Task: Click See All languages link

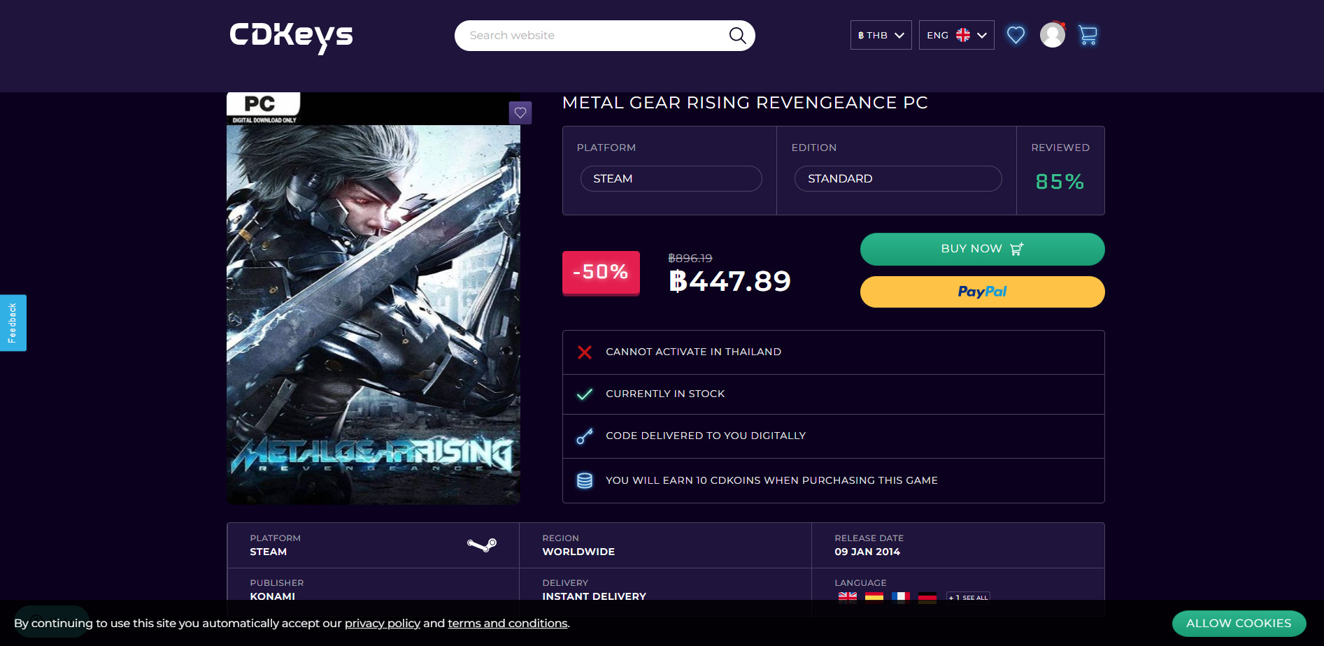Action: (968, 598)
